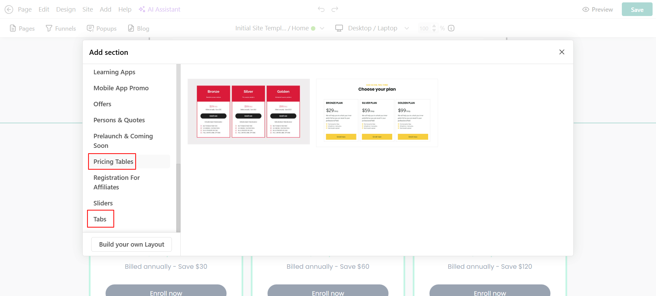This screenshot has width=656, height=296.
Task: Select the Mobile App Promo category
Action: (x=121, y=88)
